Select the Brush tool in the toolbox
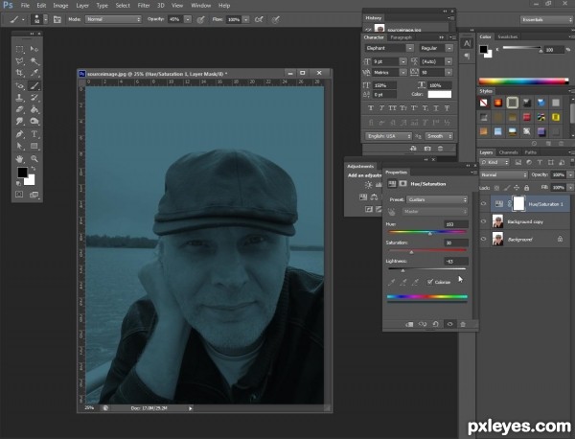This screenshot has height=439, width=575. 34,86
